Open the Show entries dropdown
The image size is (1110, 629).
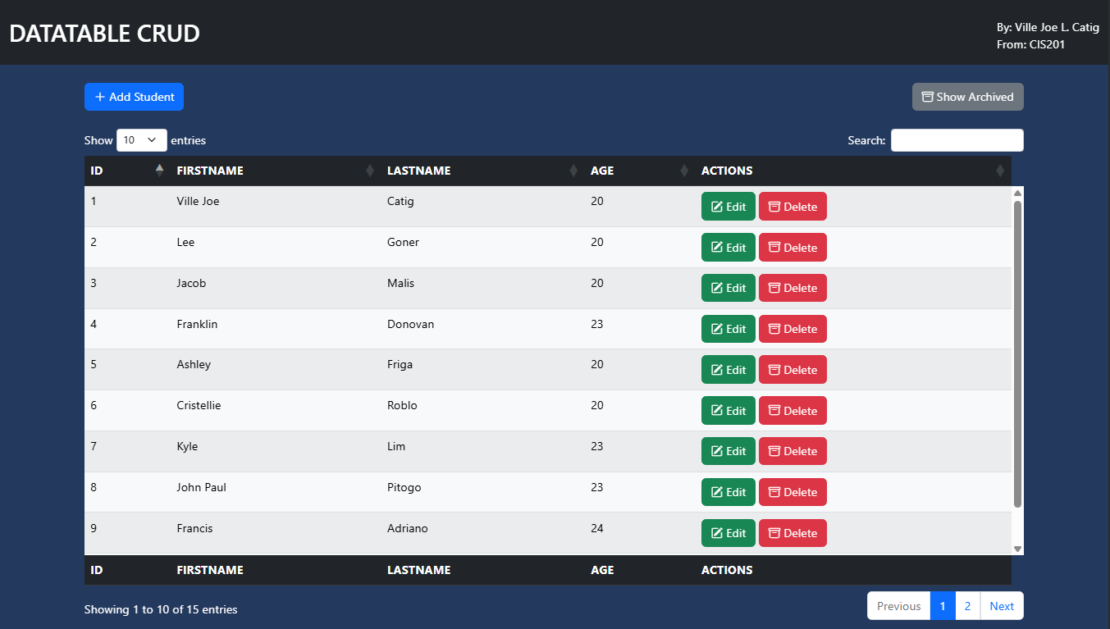142,140
